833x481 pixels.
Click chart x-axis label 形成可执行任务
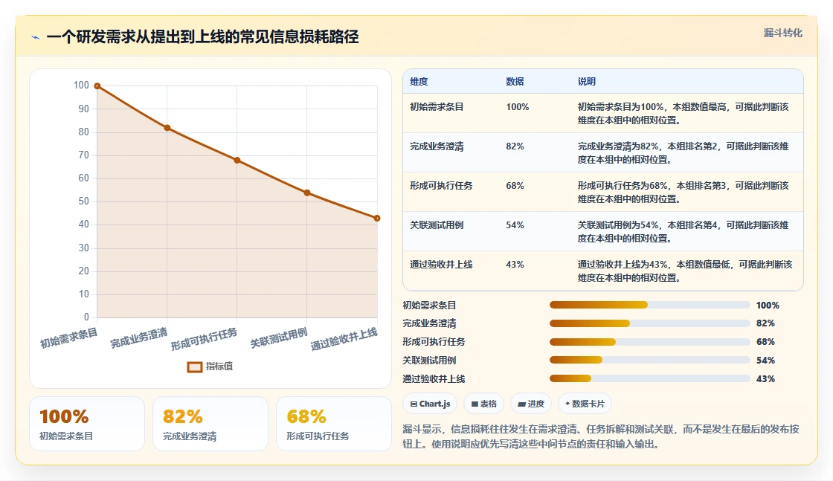coord(204,339)
